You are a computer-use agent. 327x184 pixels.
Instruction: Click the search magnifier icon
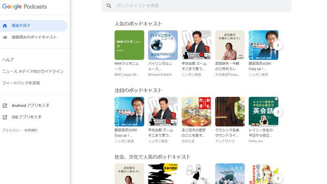coord(109,6)
